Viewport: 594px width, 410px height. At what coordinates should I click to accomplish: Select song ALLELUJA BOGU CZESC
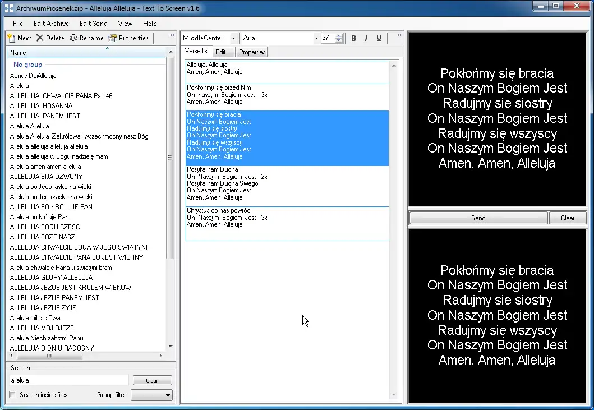point(45,227)
